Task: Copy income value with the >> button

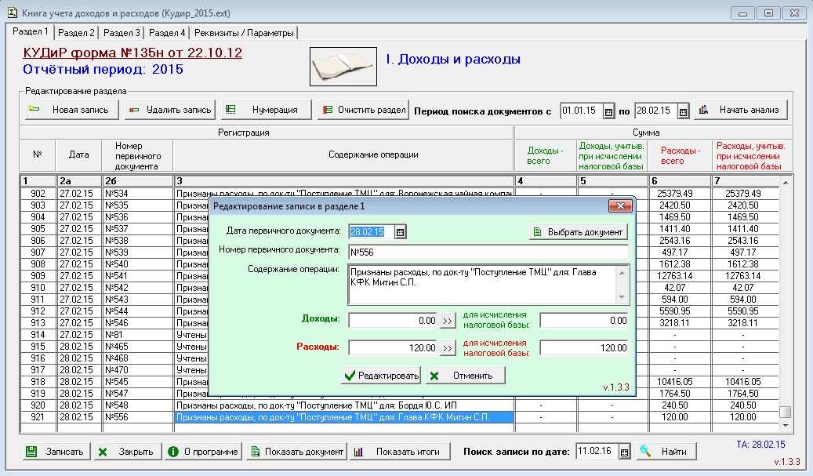Action: pos(447,320)
